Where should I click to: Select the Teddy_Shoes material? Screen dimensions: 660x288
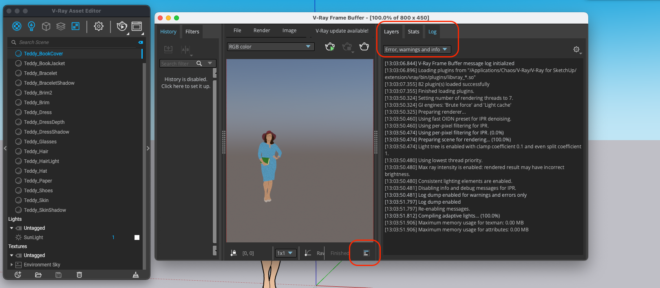point(75,191)
